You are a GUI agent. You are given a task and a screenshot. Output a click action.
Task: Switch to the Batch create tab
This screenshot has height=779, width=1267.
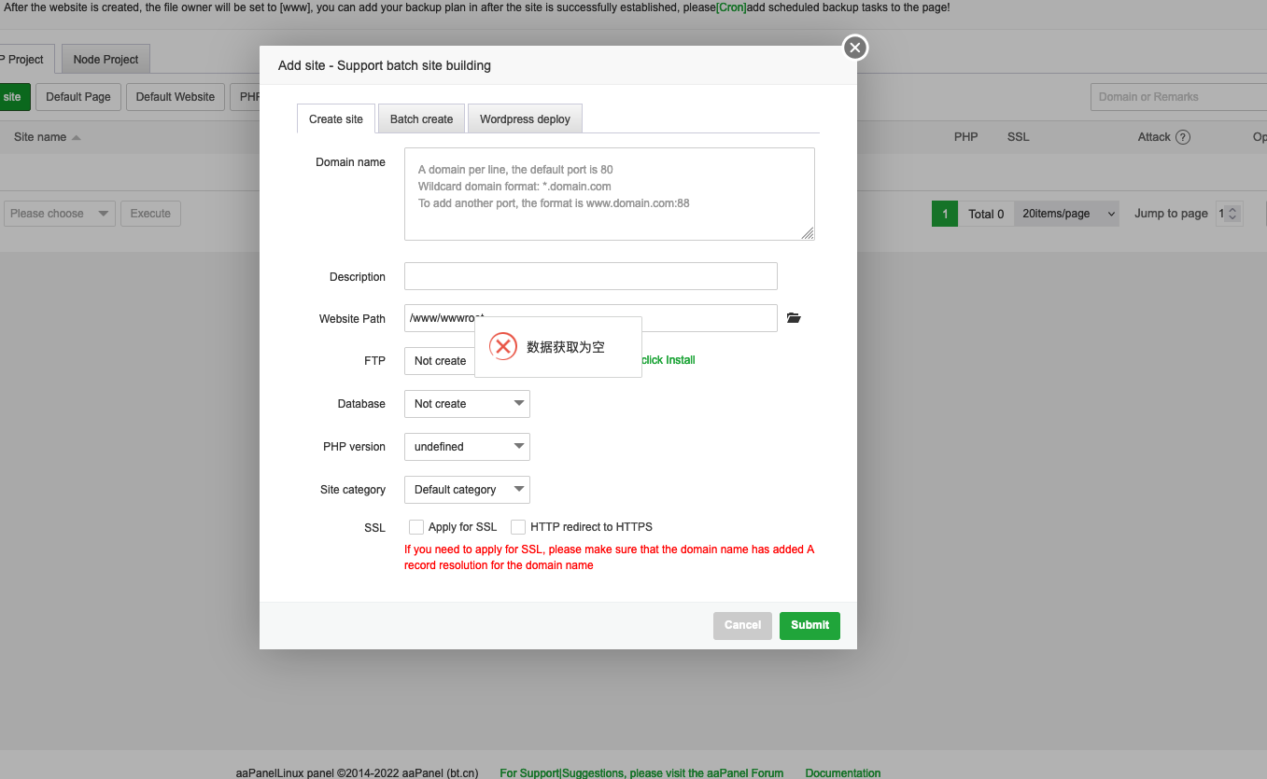point(421,119)
